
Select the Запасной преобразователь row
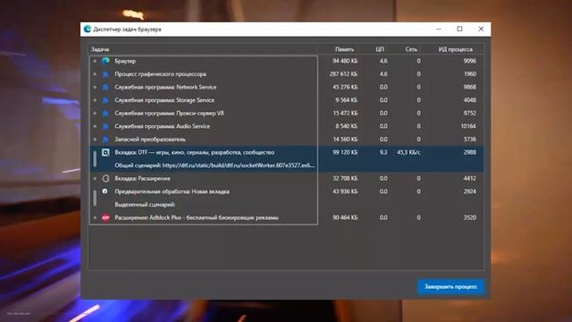point(286,140)
